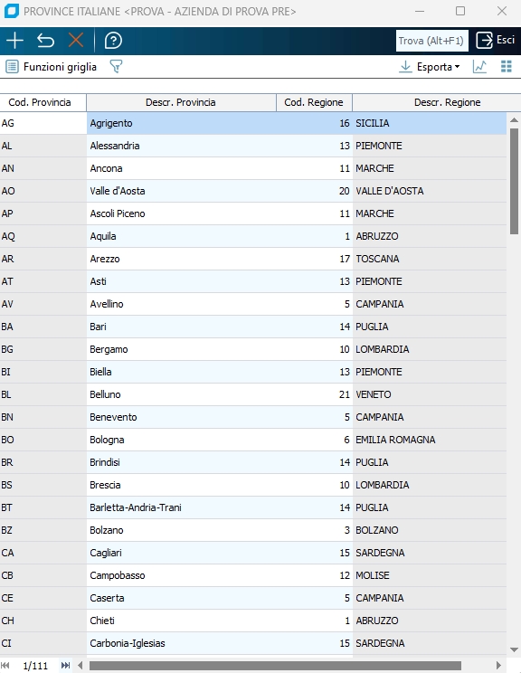521x673 pixels.
Task: Add a new record with plus icon
Action: (x=15, y=41)
